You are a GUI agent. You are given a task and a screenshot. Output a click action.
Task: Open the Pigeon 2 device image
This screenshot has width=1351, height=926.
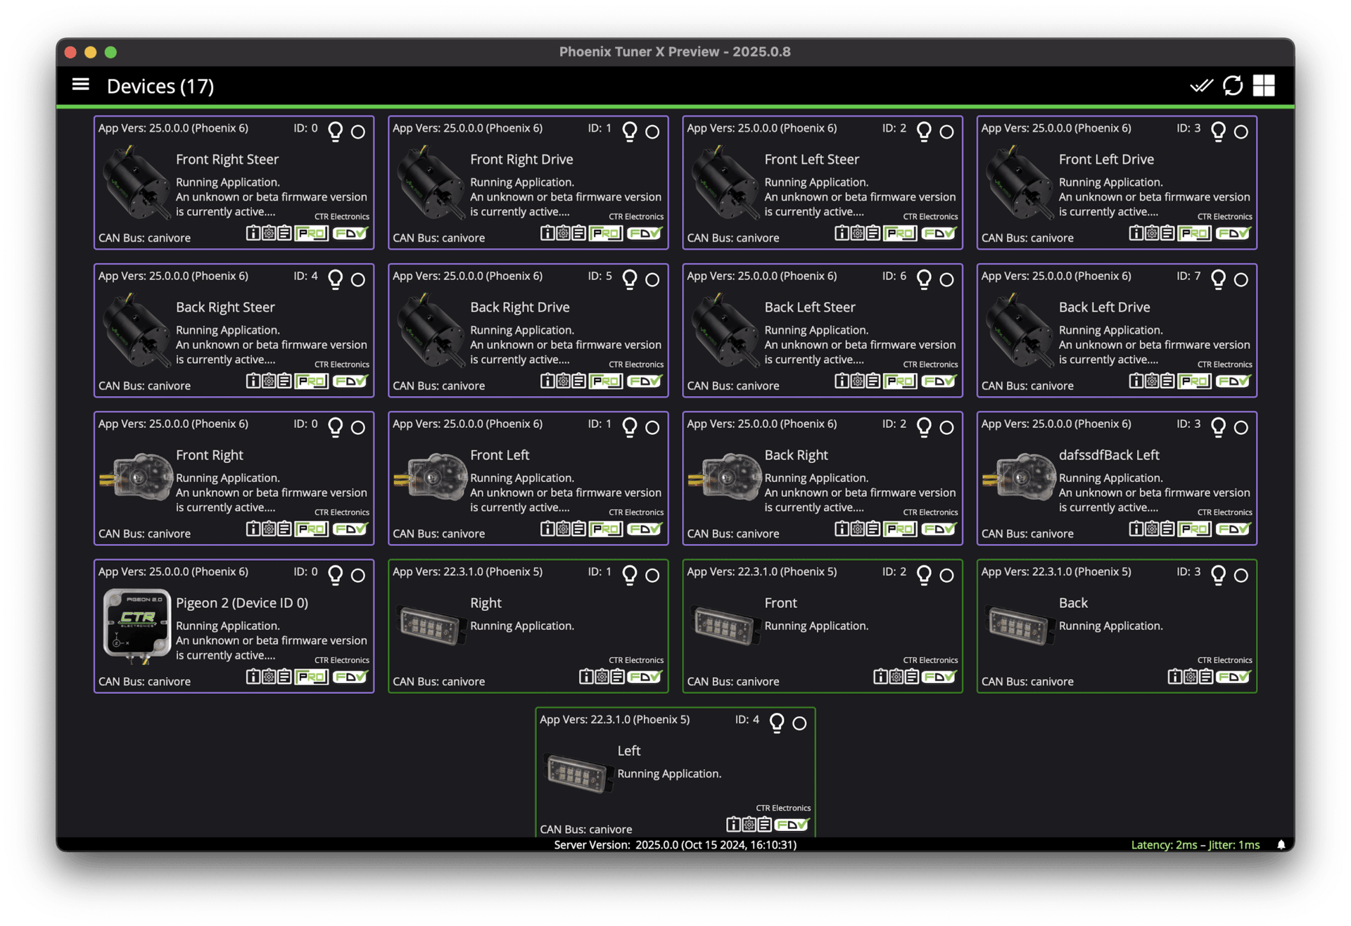point(137,626)
